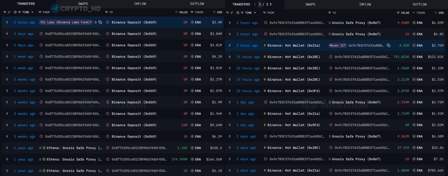The height and width of the screenshot is (176, 448).
Task: Switch to SWAPS tab in left panel
Action: pos(83,4)
